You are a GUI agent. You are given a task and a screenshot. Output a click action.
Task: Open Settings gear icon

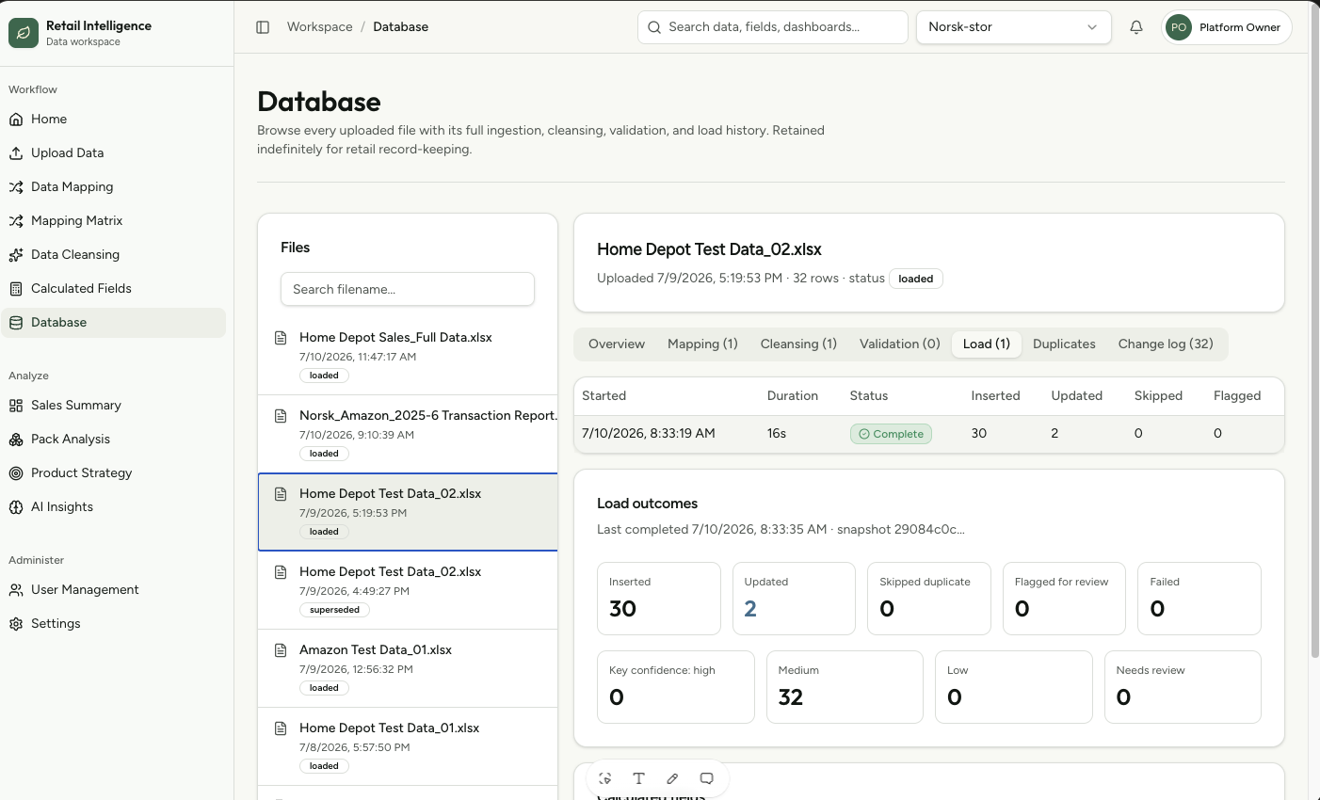click(x=16, y=624)
